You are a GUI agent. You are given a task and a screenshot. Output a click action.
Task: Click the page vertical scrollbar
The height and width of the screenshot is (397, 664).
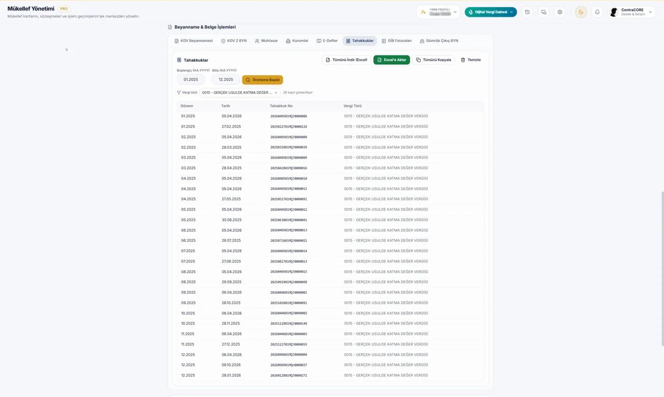click(x=662, y=269)
